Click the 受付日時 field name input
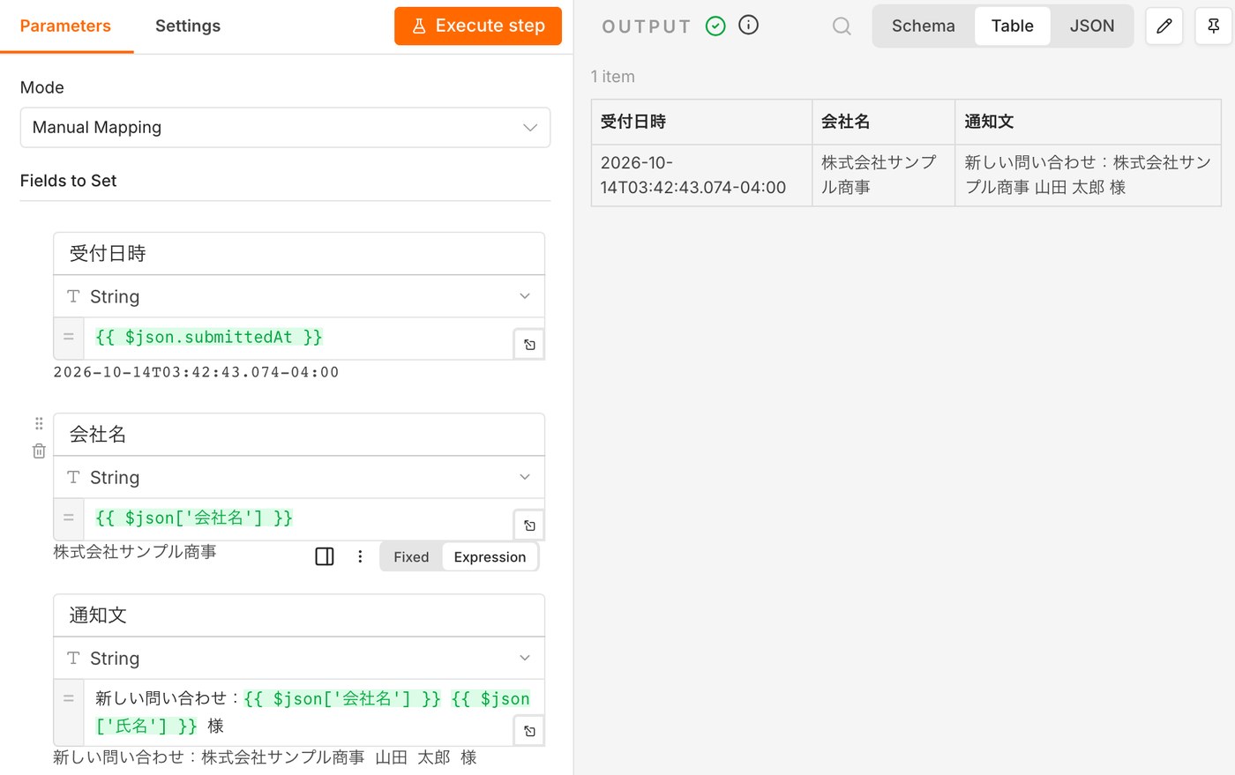1235x775 pixels. [x=299, y=254]
